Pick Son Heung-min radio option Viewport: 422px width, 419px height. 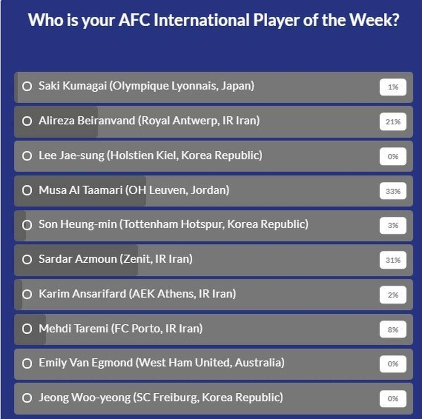(27, 225)
